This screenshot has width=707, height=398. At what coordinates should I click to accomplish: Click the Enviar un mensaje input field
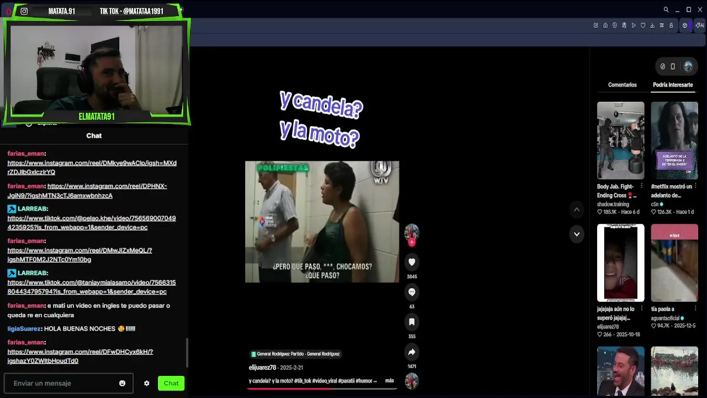tap(68, 383)
